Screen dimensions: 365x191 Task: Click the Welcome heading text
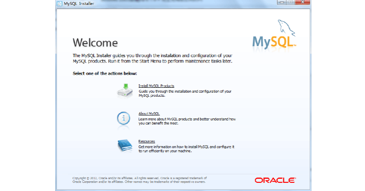click(95, 43)
